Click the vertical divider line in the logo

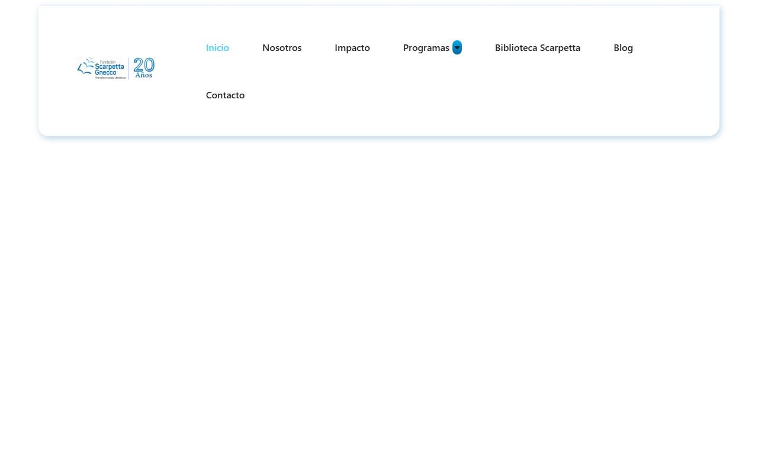click(x=129, y=68)
